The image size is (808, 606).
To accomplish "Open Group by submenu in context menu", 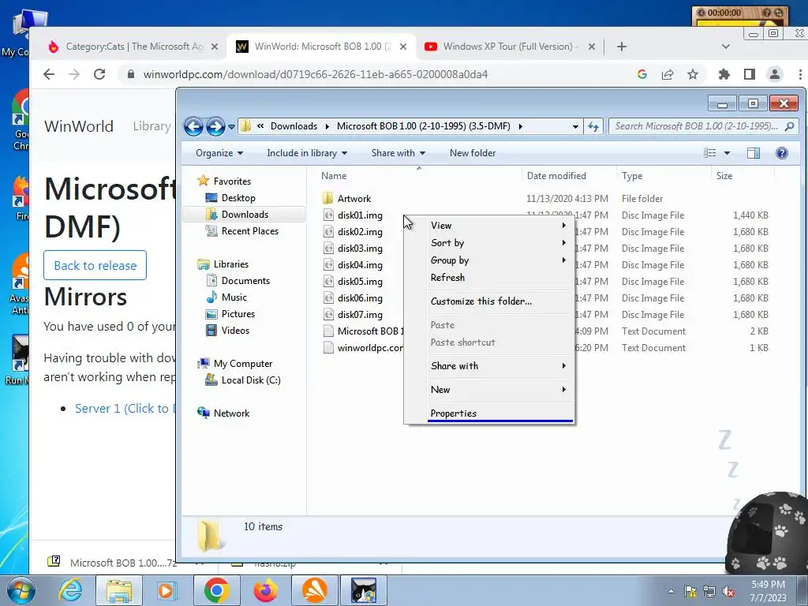I will [499, 260].
